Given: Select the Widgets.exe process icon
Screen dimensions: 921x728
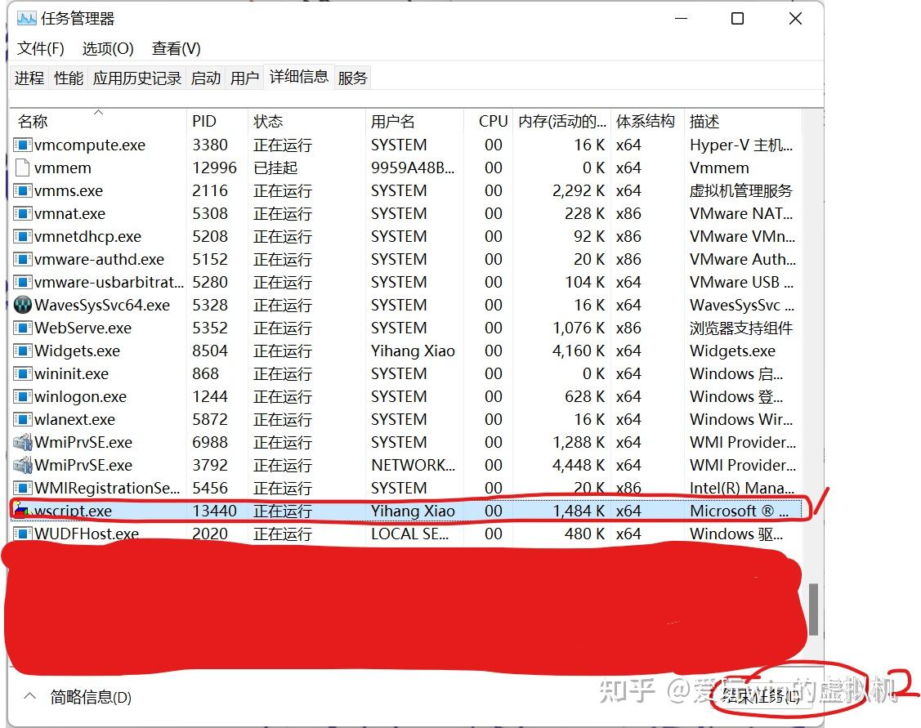Looking at the screenshot, I should (22, 351).
